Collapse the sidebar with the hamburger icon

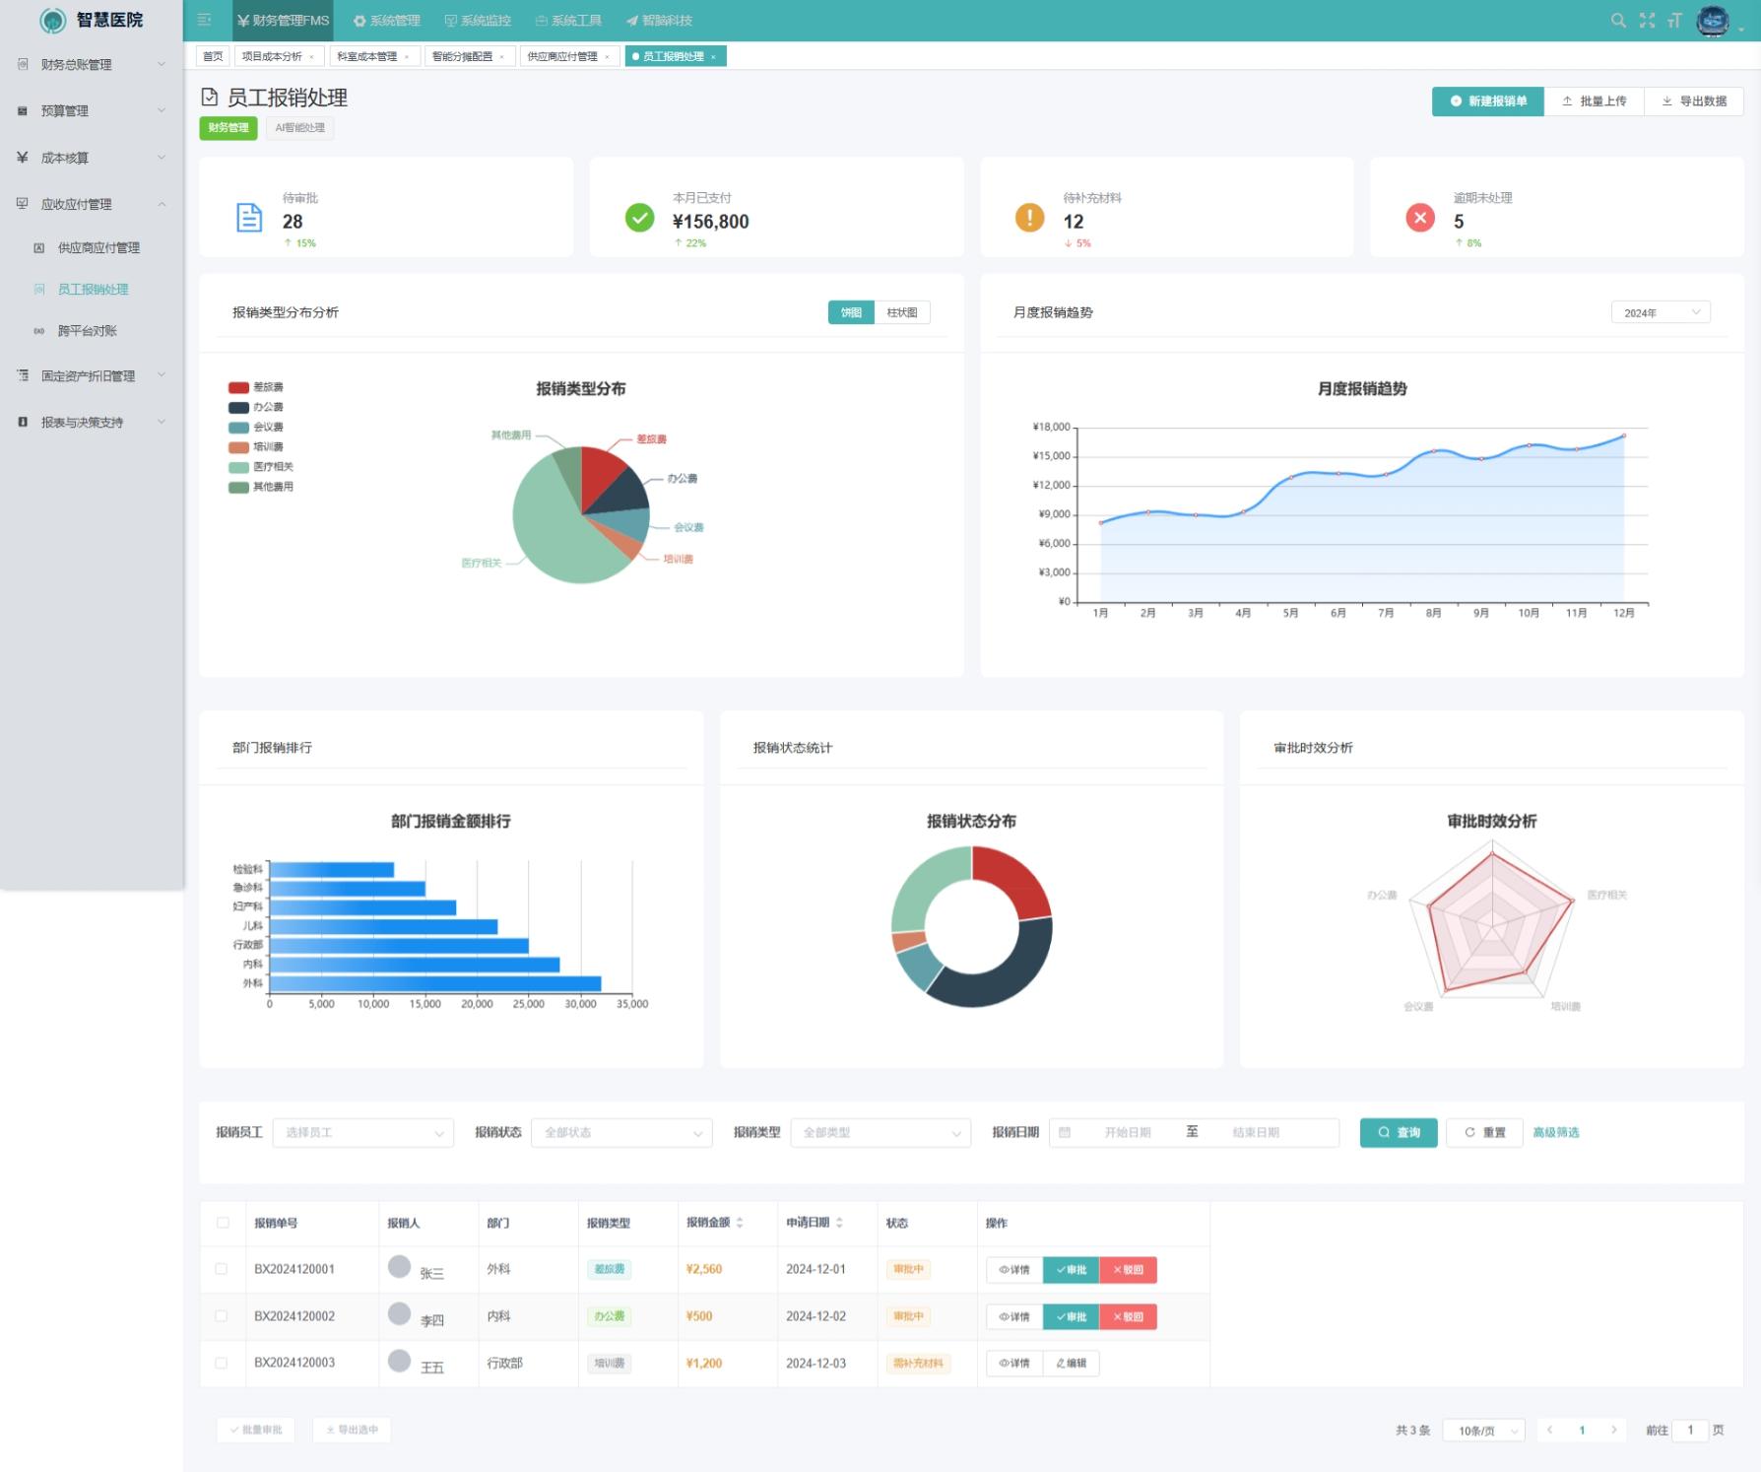[x=204, y=20]
